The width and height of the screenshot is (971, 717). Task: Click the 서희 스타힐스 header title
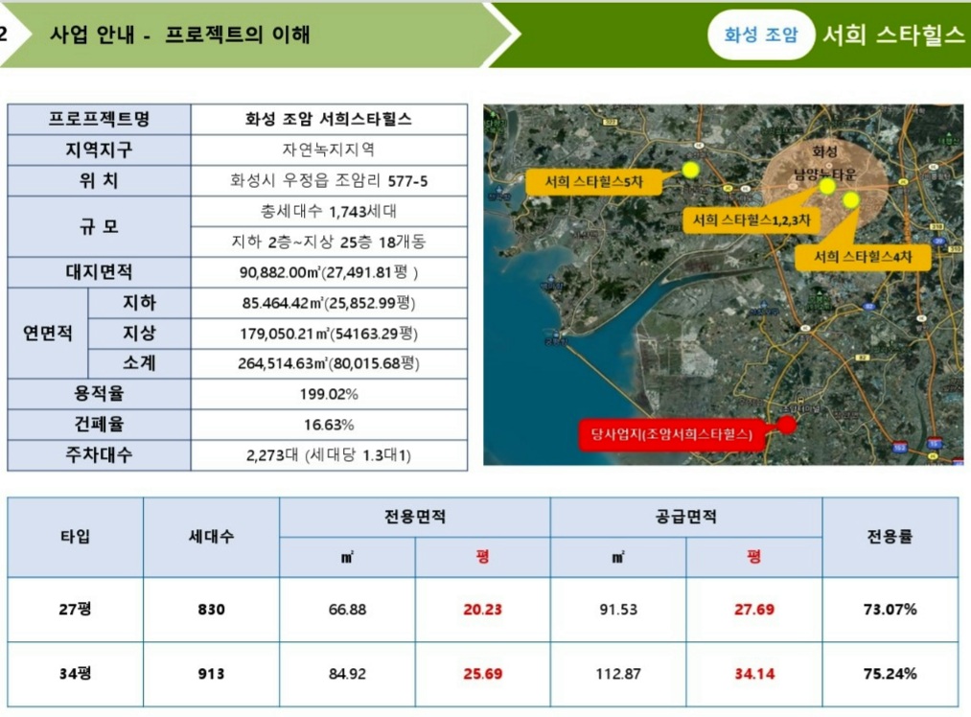click(893, 35)
